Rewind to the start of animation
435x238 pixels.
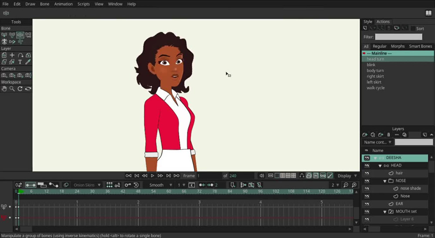[x=128, y=176]
